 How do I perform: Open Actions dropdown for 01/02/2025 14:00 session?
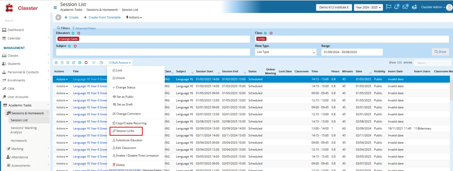tap(62, 79)
